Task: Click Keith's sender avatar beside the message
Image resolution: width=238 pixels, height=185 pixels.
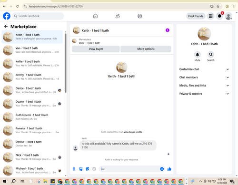Action: coord(76,148)
